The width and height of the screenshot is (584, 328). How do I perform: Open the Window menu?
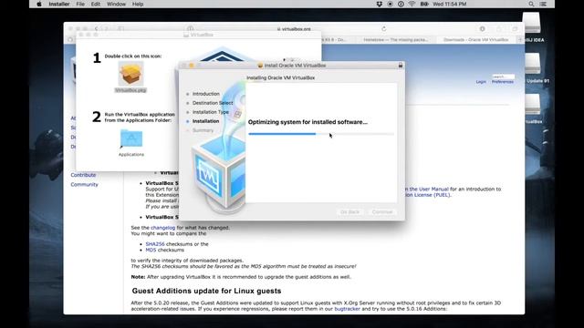[116, 4]
